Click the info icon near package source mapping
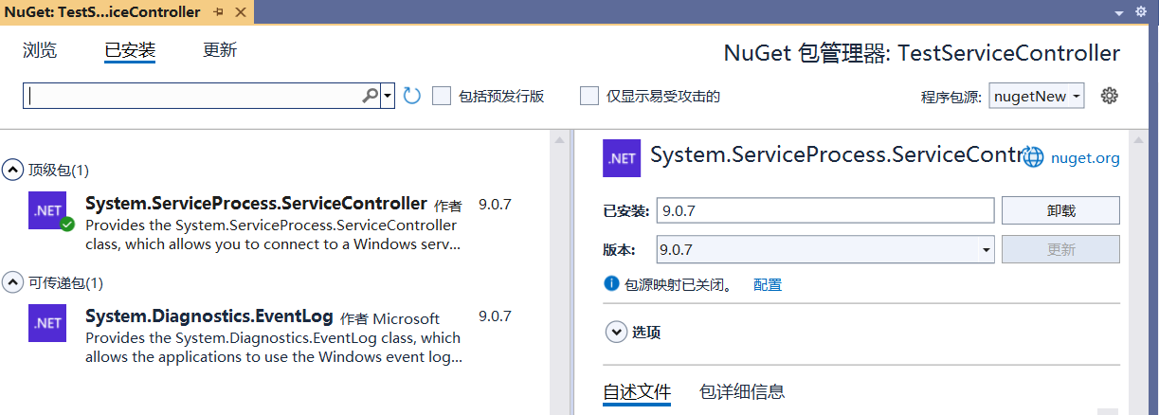Viewport: 1159px width, 415px height. pyautogui.click(x=611, y=283)
